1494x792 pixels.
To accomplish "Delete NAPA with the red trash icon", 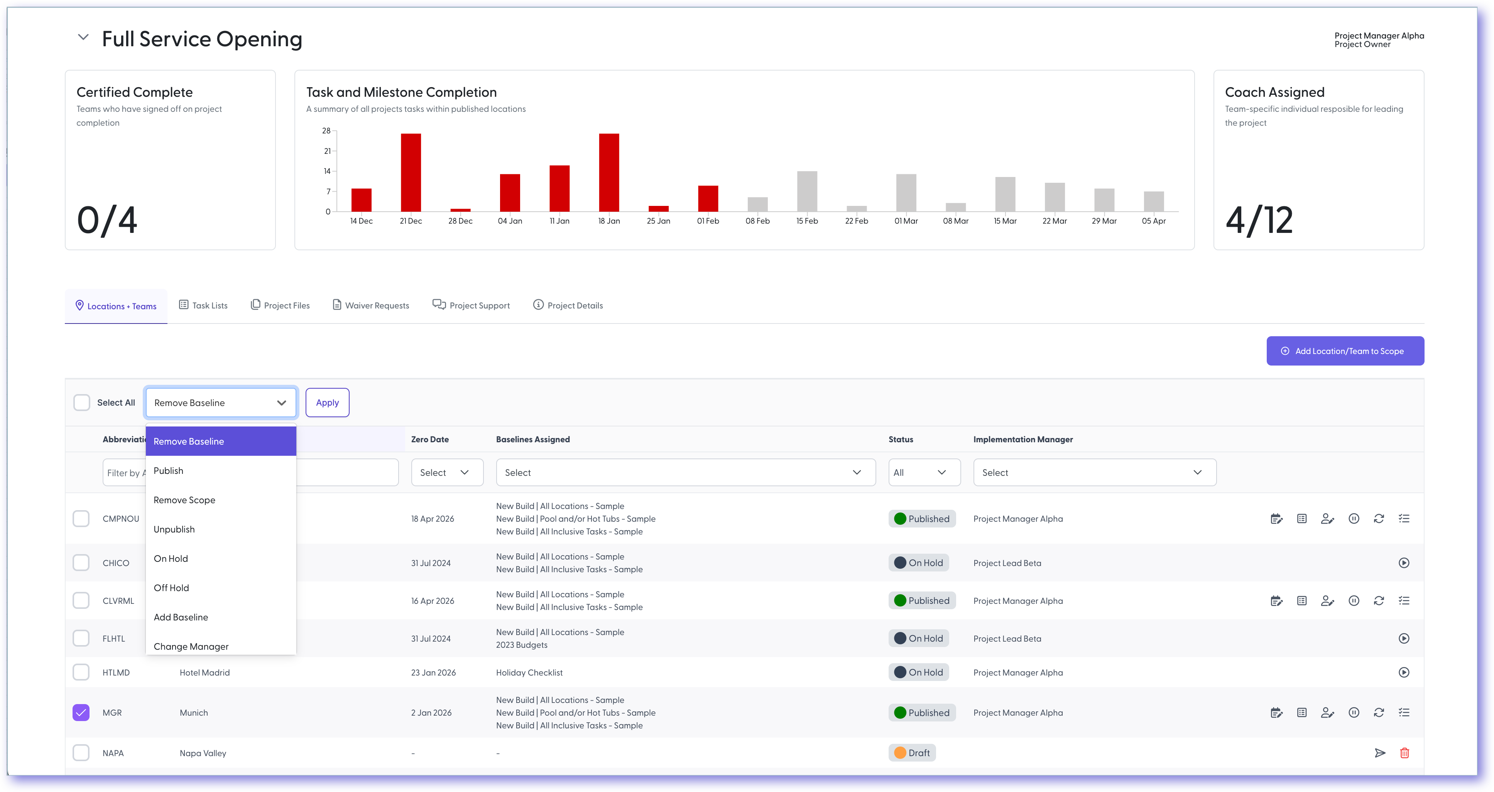I will click(1404, 753).
